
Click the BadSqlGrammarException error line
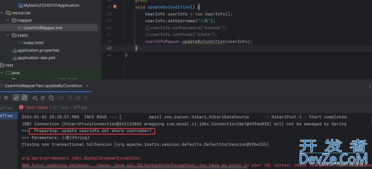pos(82,158)
